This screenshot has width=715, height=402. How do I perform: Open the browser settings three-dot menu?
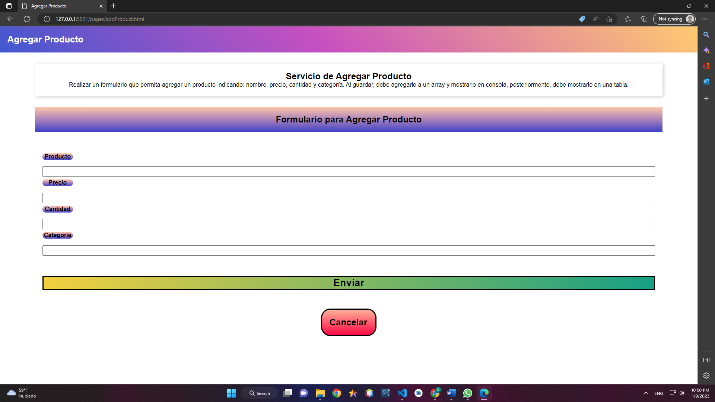704,19
